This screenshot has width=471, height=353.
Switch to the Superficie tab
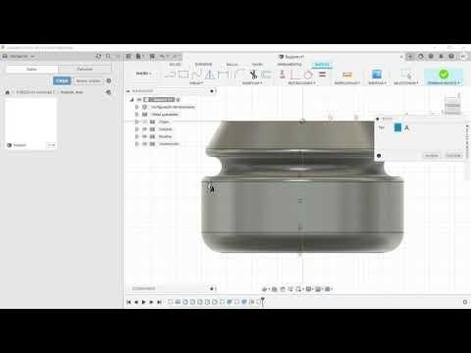(x=203, y=65)
